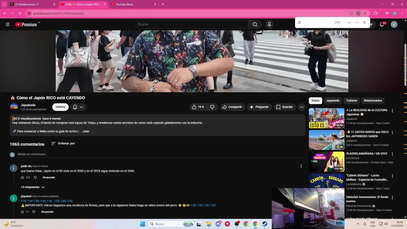The image size is (407, 229).
Task: Like the comment by @idb-i3s
Action: [x=22, y=177]
